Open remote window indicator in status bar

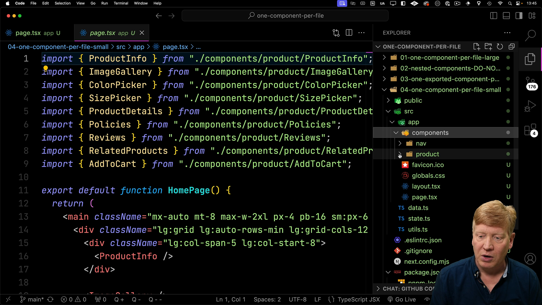(8, 299)
